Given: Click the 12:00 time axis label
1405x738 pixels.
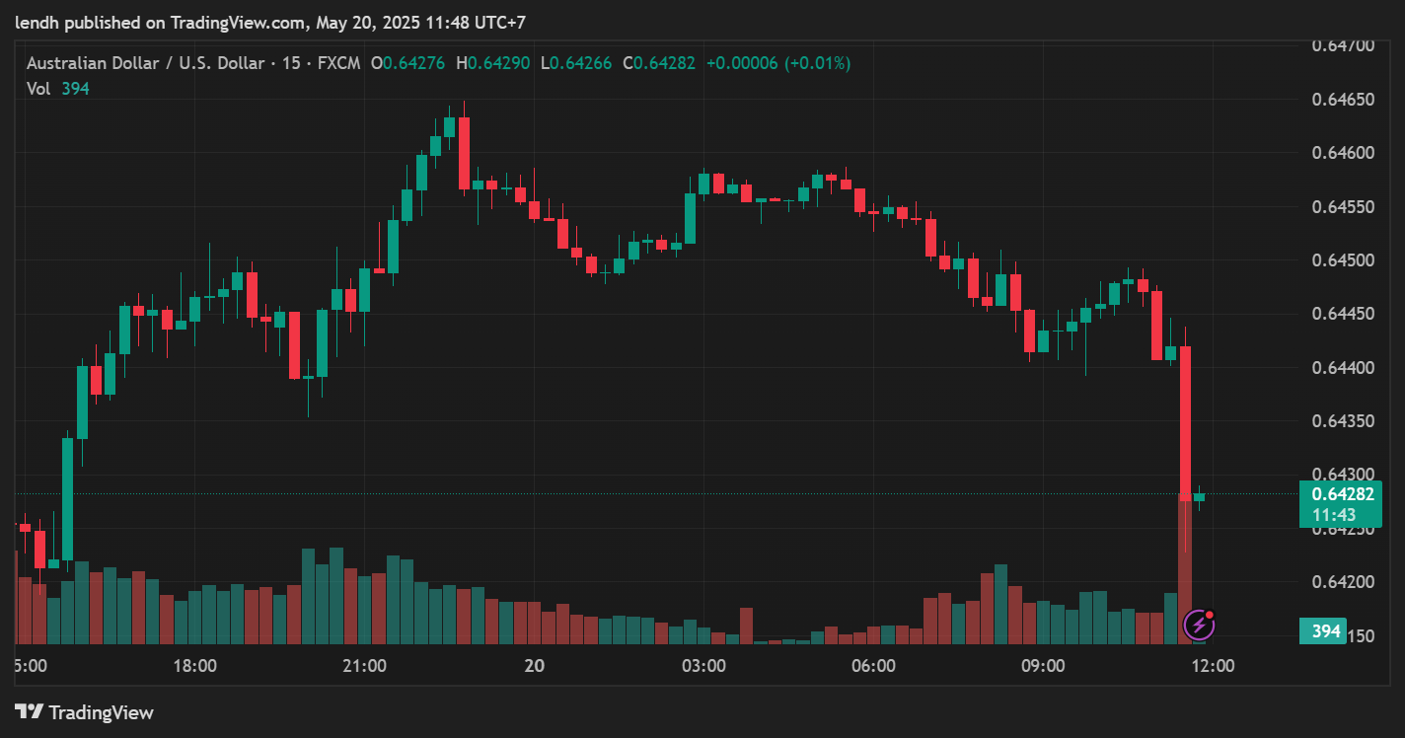Looking at the screenshot, I should coord(1213,666).
